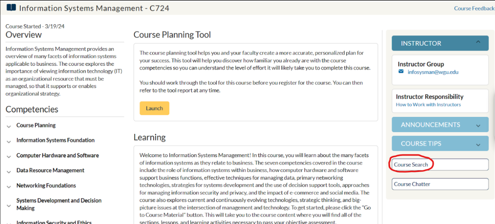Expand Systems Development and Decision Making chevron
This screenshot has width=495, height=224.
click(x=9, y=206)
